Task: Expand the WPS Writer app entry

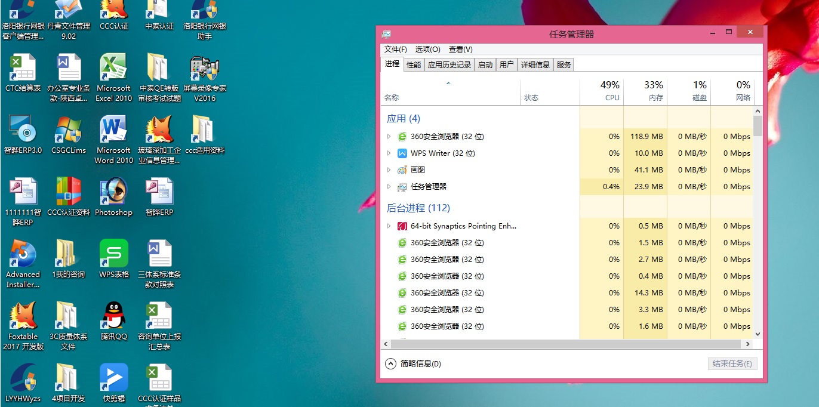Action: click(x=389, y=153)
